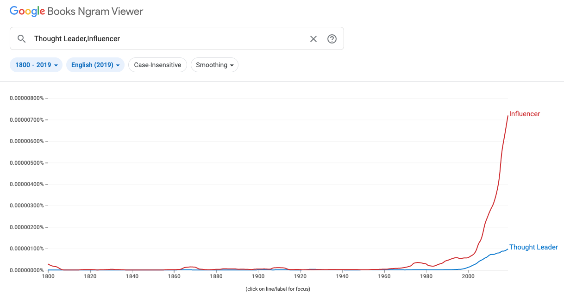564x293 pixels.
Task: Click the red bump near 1980 on chart
Action: 418,262
